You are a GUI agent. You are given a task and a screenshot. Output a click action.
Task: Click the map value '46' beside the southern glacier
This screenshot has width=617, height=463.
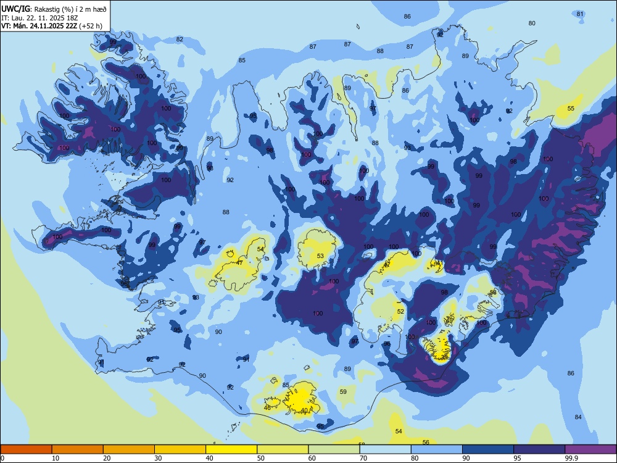pos(267,408)
